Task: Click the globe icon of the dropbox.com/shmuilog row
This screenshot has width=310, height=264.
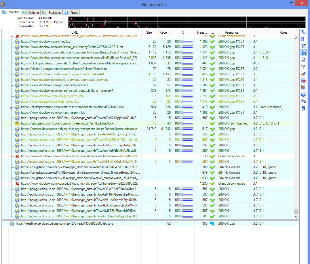Action: [17, 41]
